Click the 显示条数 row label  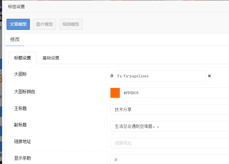click(x=22, y=158)
